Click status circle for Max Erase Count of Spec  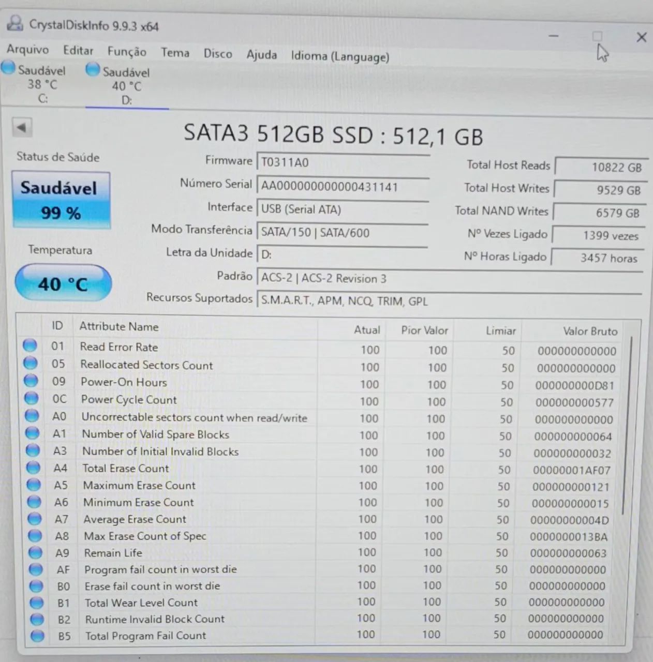coord(35,536)
